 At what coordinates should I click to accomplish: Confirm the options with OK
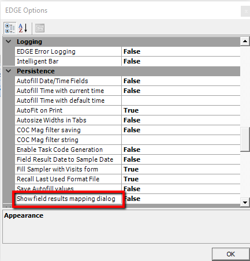coord(230,254)
